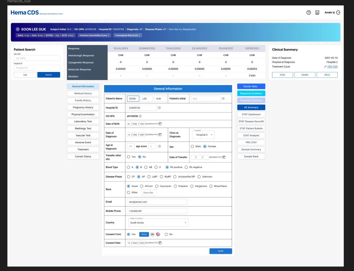Open the C50-D25 treatment cycle link
The image size is (354, 271).
coord(332,67)
